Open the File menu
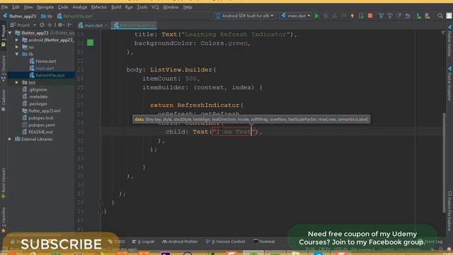The width and height of the screenshot is (453, 255). pos(4,7)
